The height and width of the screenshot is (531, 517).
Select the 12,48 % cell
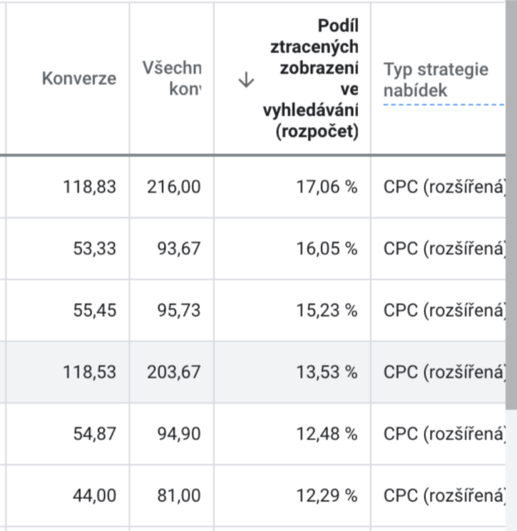click(292, 434)
